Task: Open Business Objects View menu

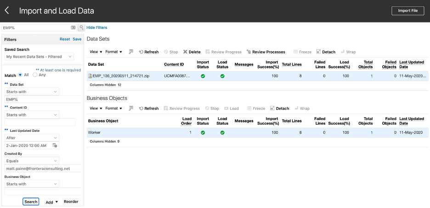Action: click(x=96, y=108)
